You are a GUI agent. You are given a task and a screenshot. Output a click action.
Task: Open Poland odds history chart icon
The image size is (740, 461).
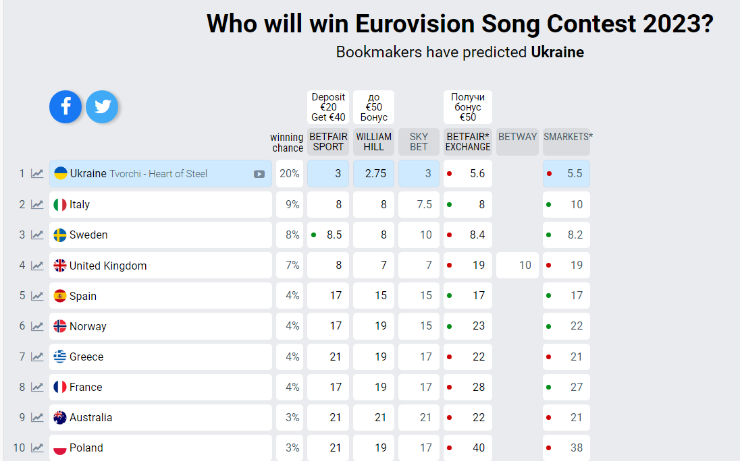point(37,448)
